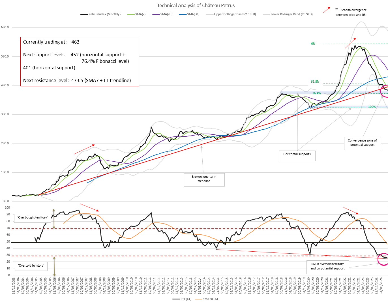Select the 'SMA(20)' legend entry
The width and height of the screenshot is (388, 302).
click(162, 14)
